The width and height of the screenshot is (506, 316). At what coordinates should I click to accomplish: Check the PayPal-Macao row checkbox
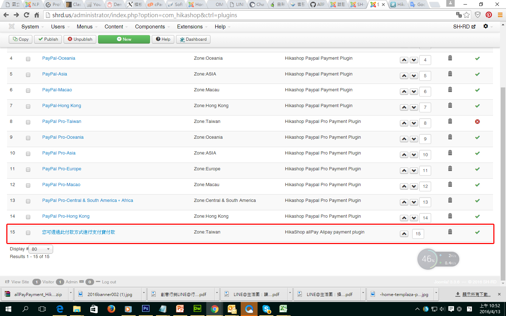click(x=28, y=91)
